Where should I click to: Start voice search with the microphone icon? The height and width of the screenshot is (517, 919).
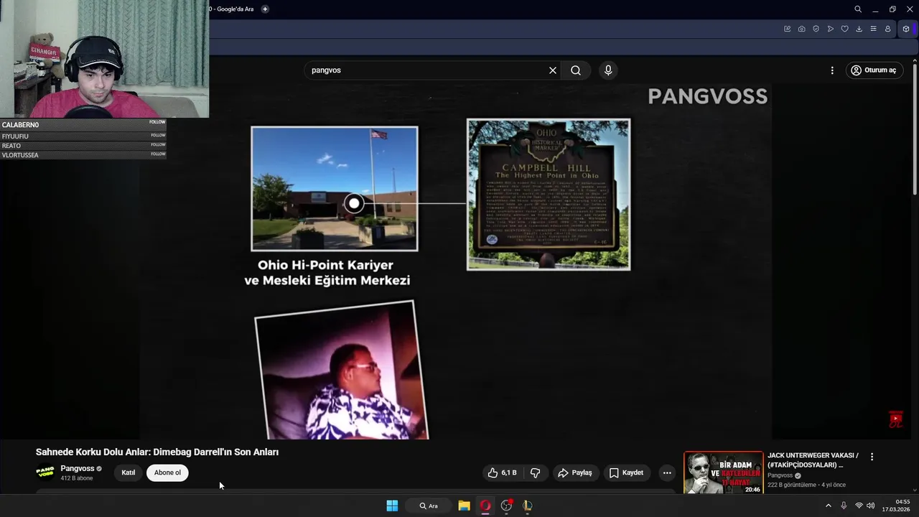[608, 70]
